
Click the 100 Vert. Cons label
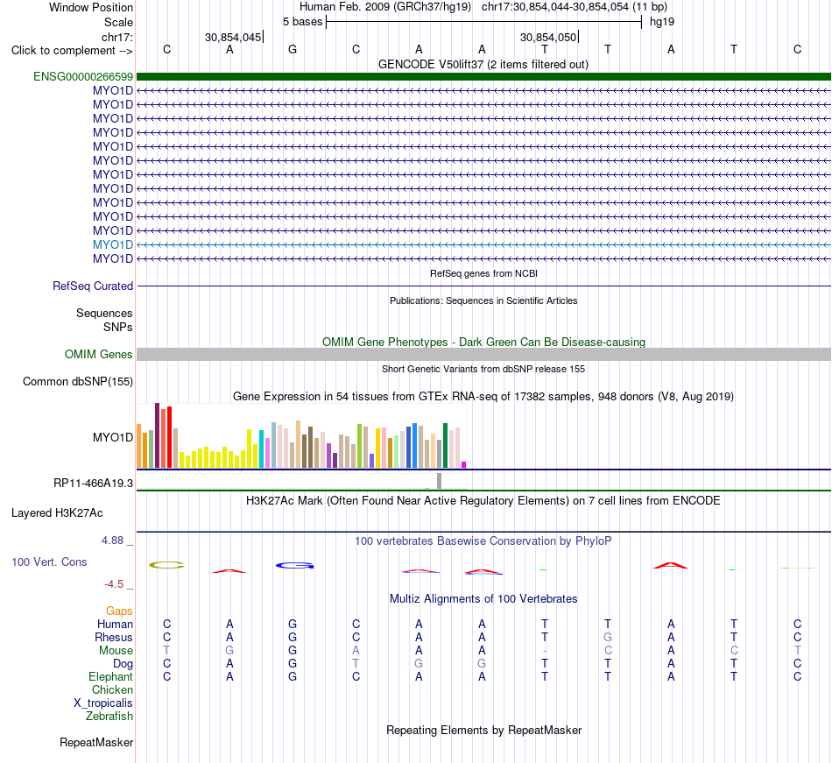click(49, 562)
